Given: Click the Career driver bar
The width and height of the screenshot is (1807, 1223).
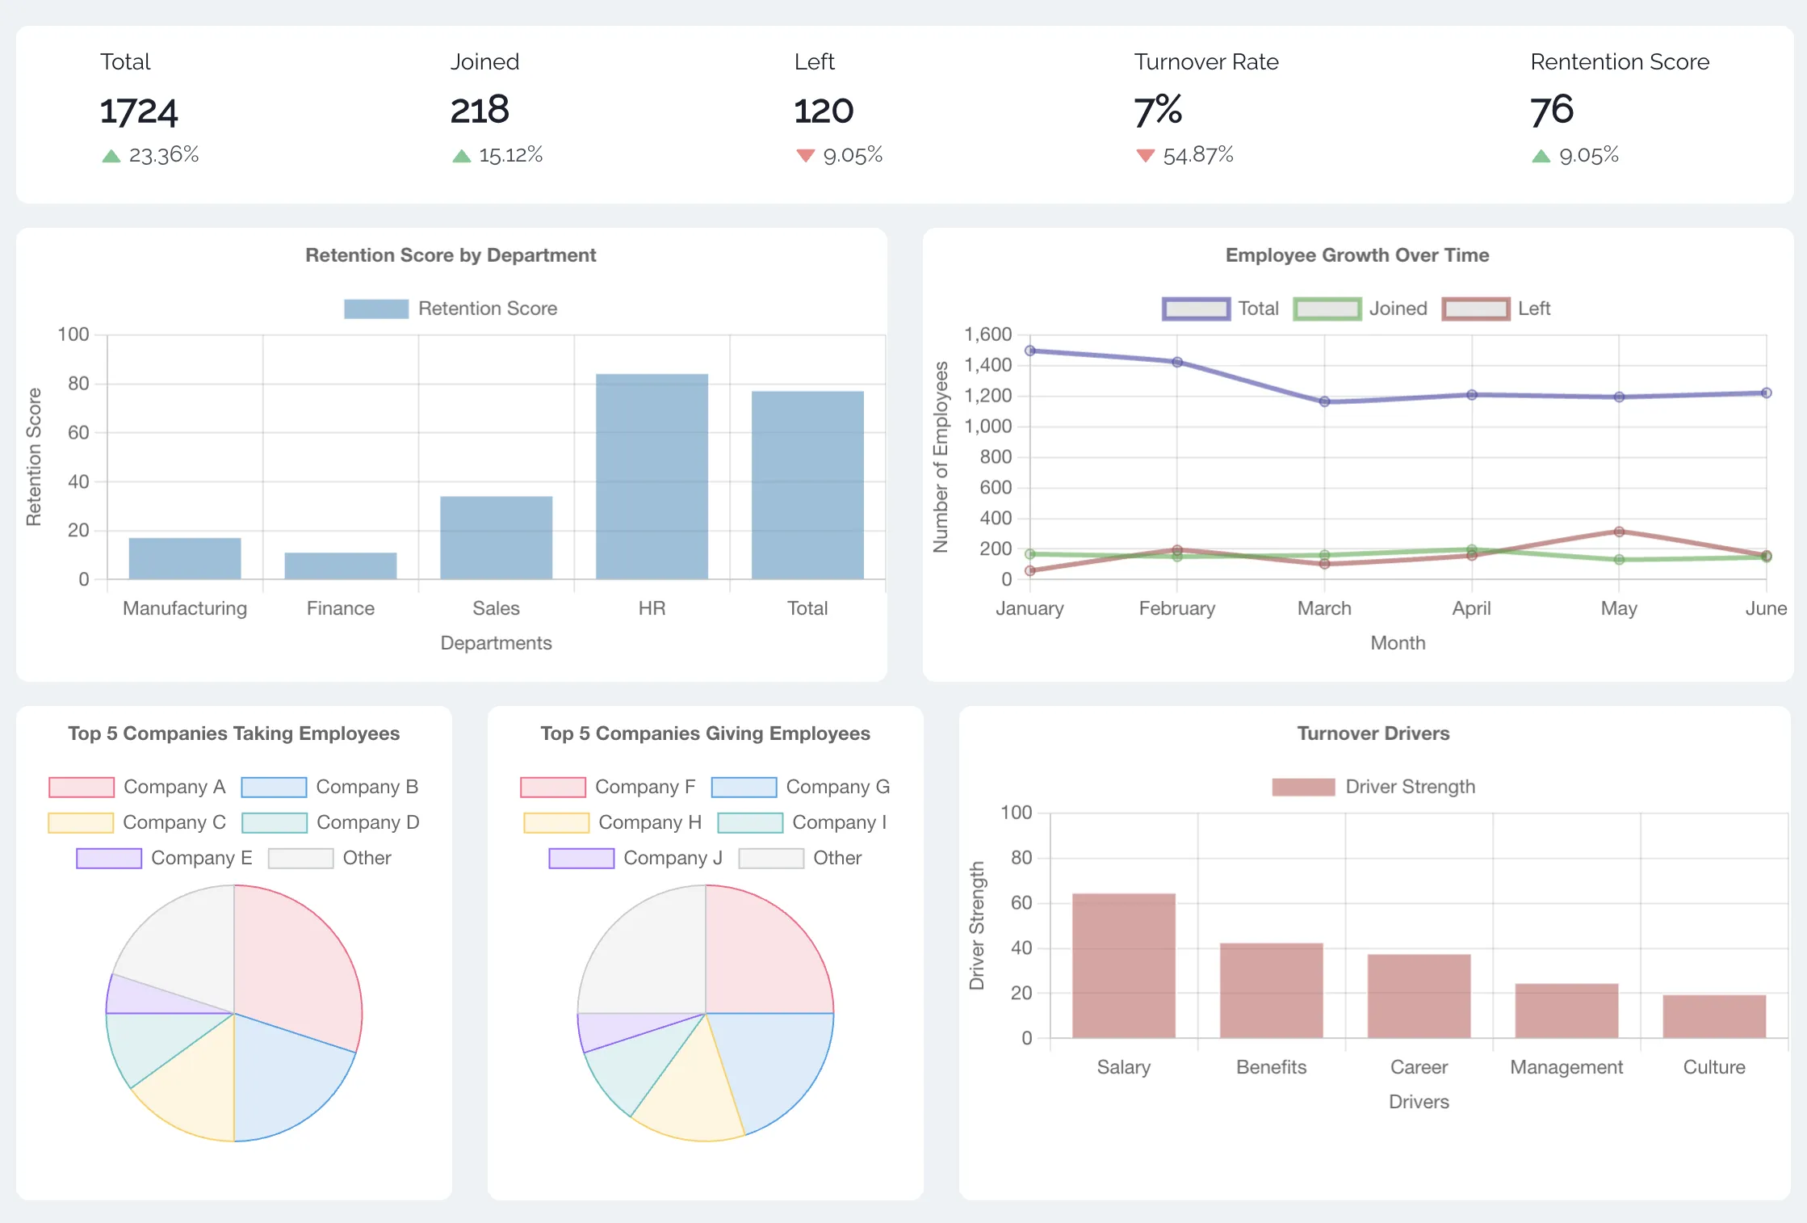Looking at the screenshot, I should coord(1419,996).
